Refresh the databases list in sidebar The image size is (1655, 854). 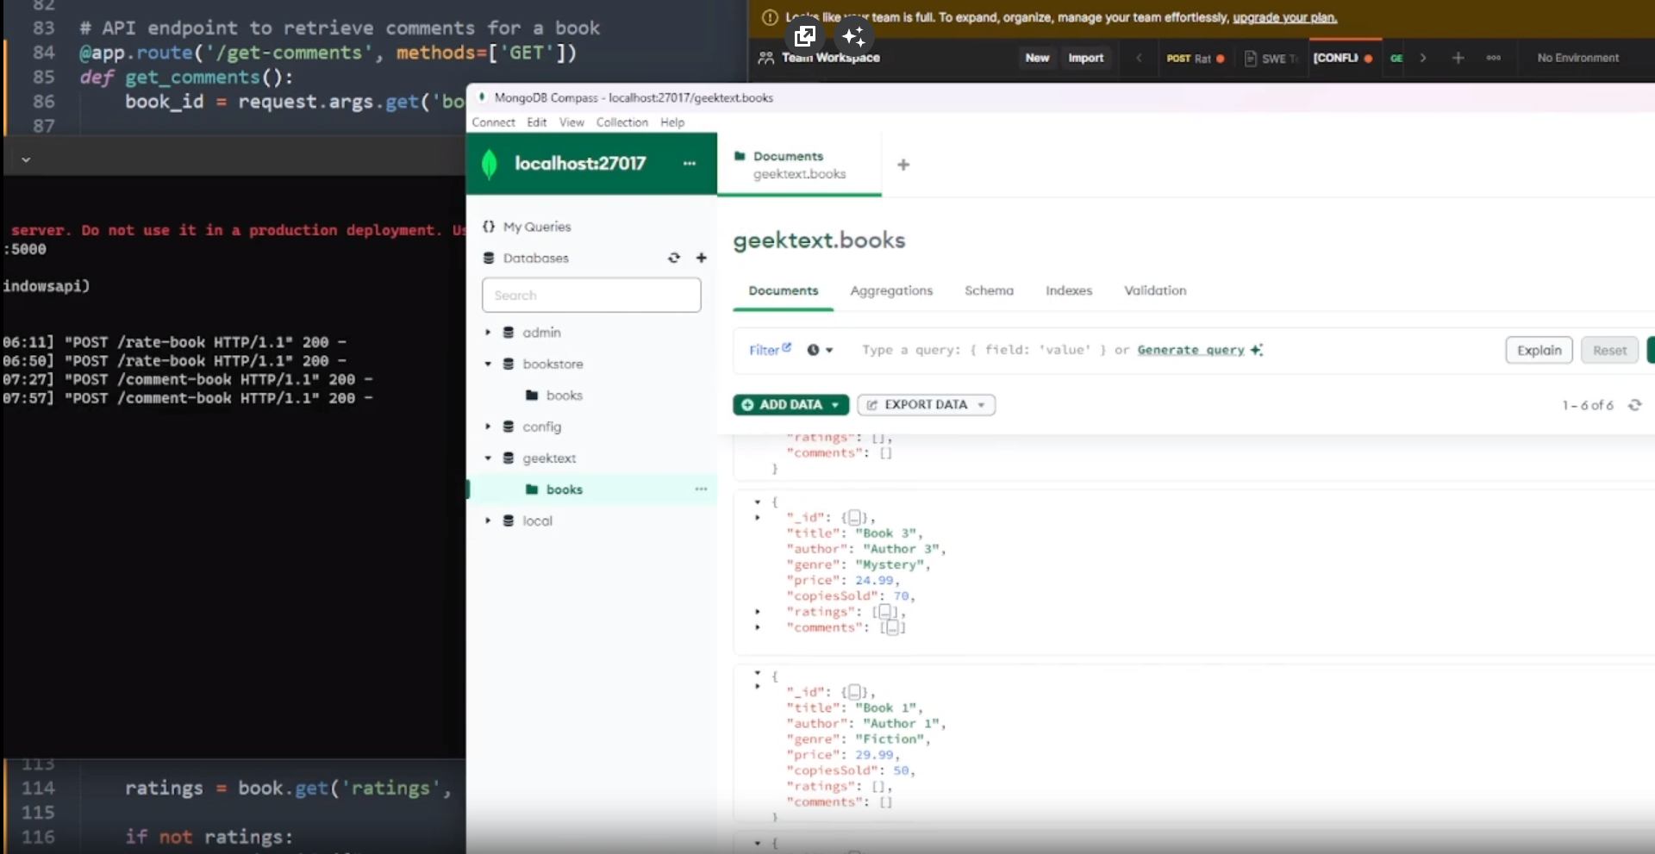click(674, 258)
